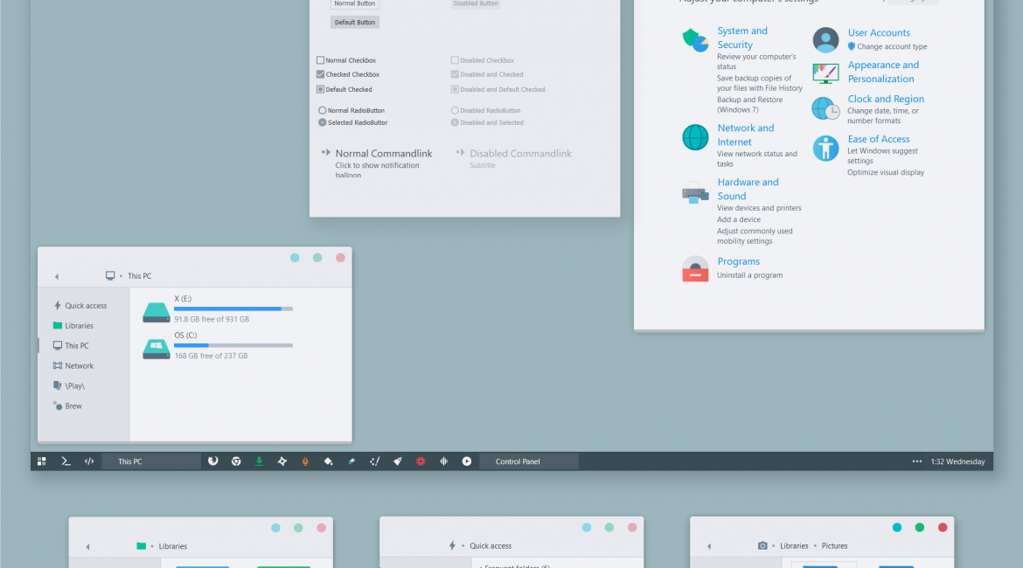The height and width of the screenshot is (568, 1023).
Task: Launch Firefox from the taskbar
Action: pyautogui.click(x=212, y=461)
